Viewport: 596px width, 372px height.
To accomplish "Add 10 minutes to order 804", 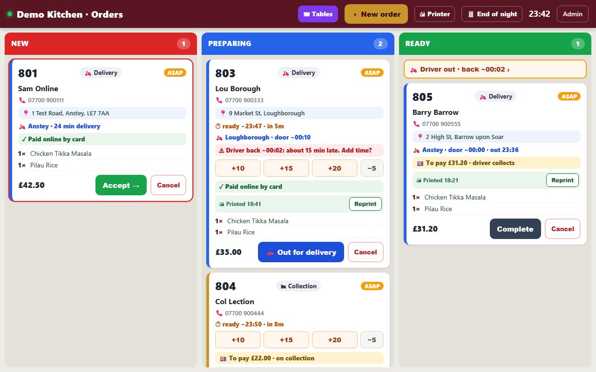I will click(238, 339).
